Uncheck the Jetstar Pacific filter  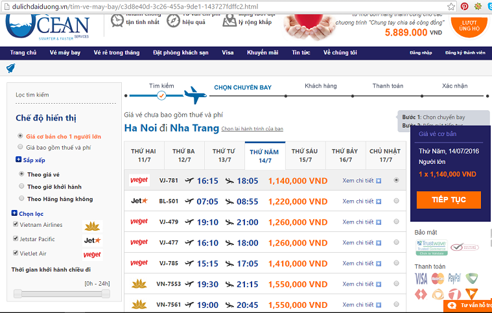point(16,238)
